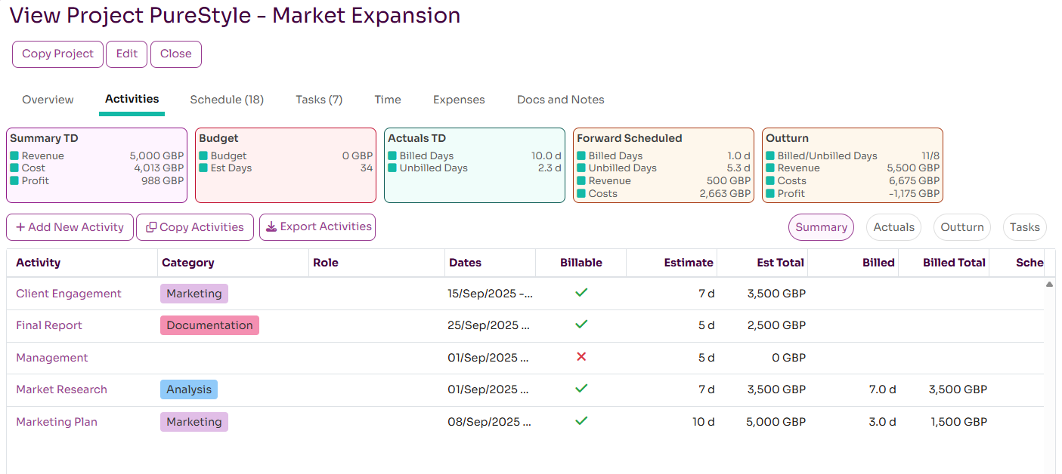Viewport: 1062px width, 474px height.
Task: Click the Client Engagement billable checkmark
Action: tap(581, 292)
